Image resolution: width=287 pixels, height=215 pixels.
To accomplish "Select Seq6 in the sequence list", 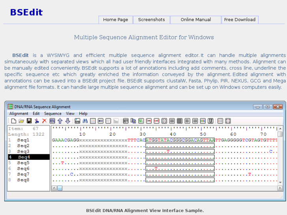I will pos(23,168).
